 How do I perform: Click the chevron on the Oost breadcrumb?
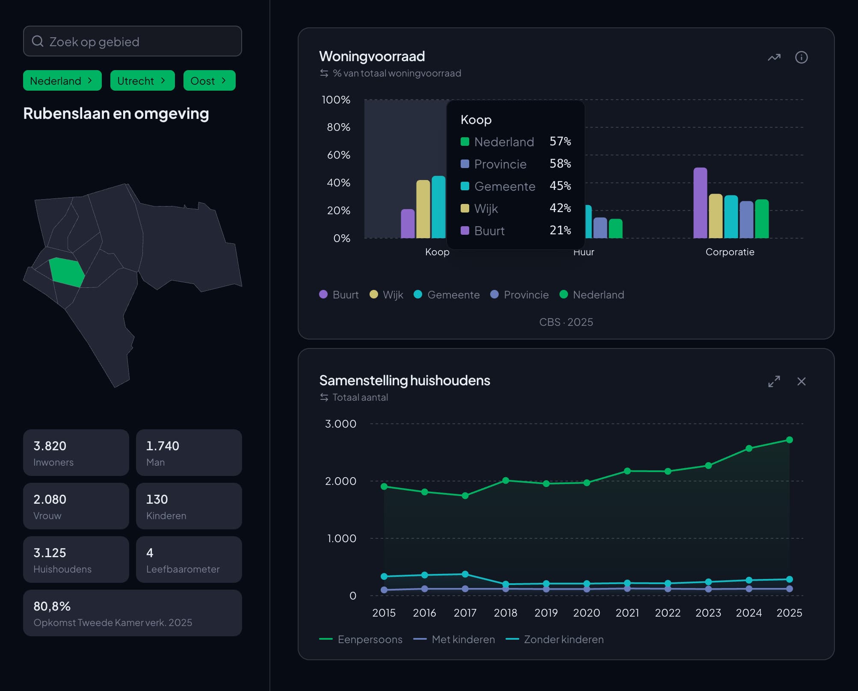pyautogui.click(x=224, y=80)
